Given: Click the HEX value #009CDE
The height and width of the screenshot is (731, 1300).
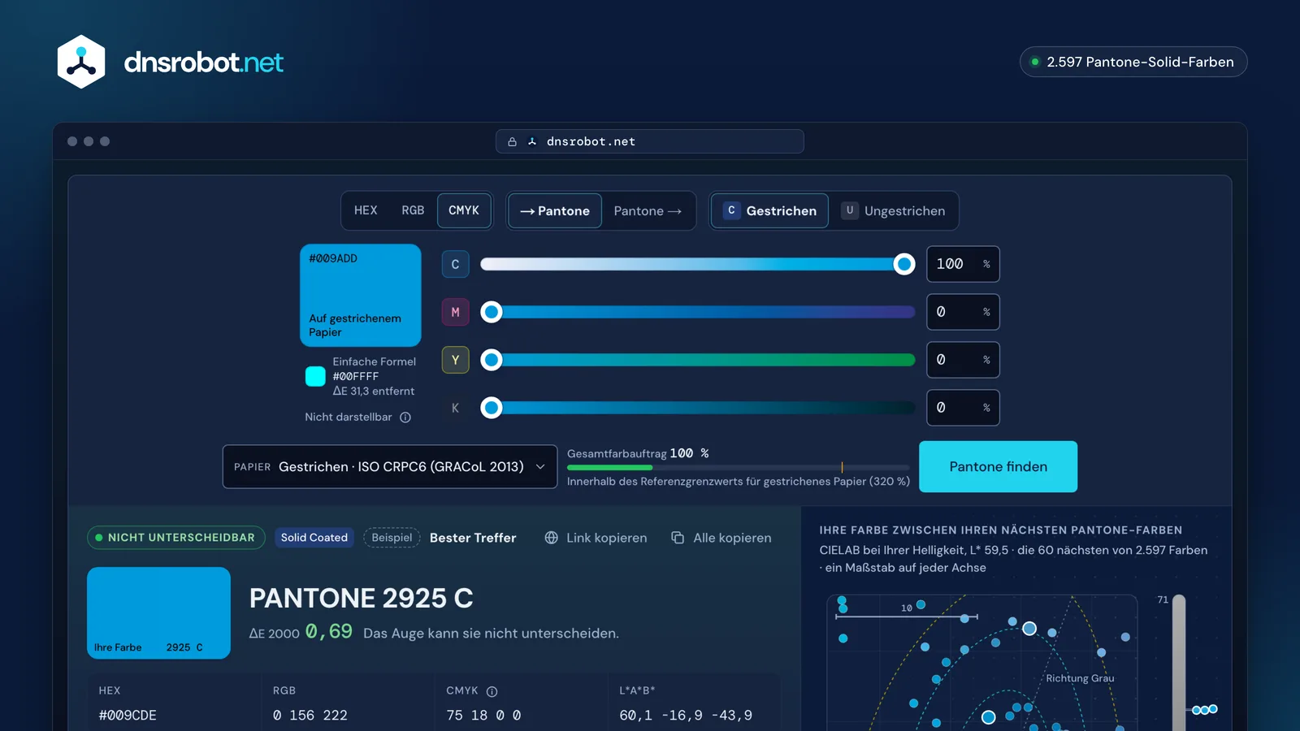Looking at the screenshot, I should pos(128,716).
